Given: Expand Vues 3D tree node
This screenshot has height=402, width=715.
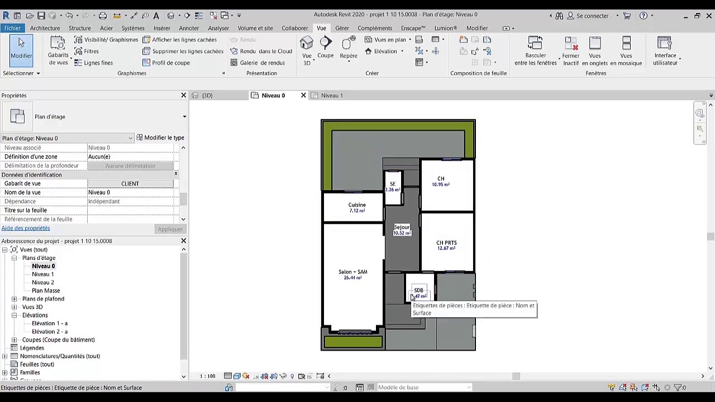Looking at the screenshot, I should click(x=14, y=307).
